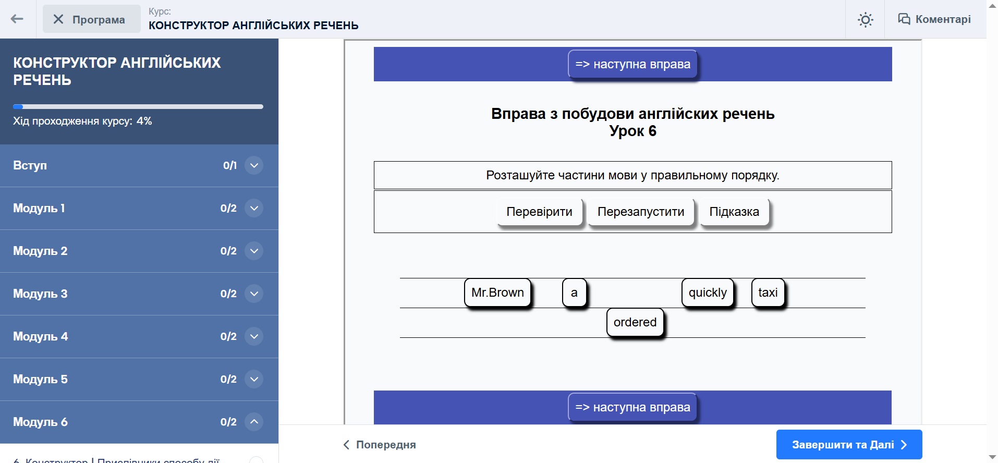The width and height of the screenshot is (998, 463).
Task: Select the 'ordered' word tile
Action: tap(635, 322)
